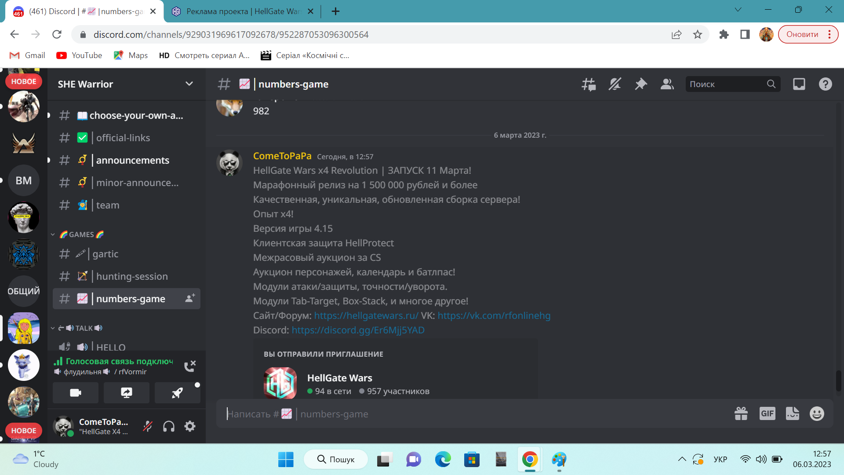
Task: Open user settings gear icon
Action: point(190,426)
